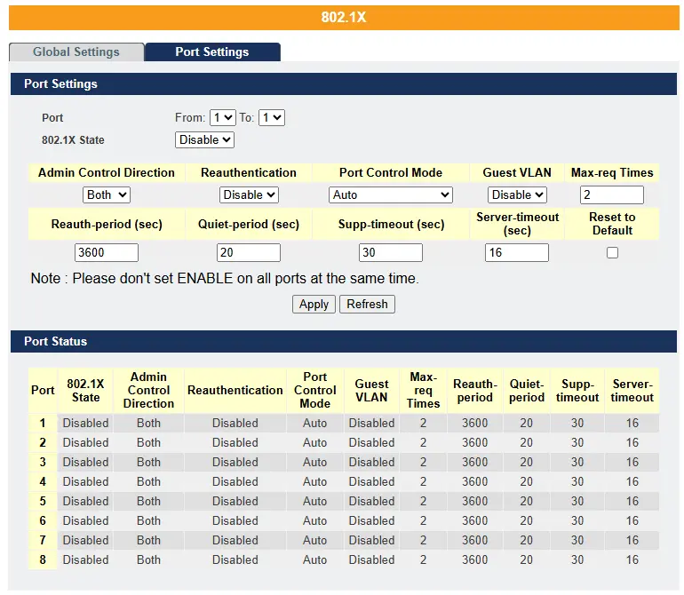The width and height of the screenshot is (684, 595).
Task: Expand the 802.1X State dropdown
Action: (x=204, y=139)
